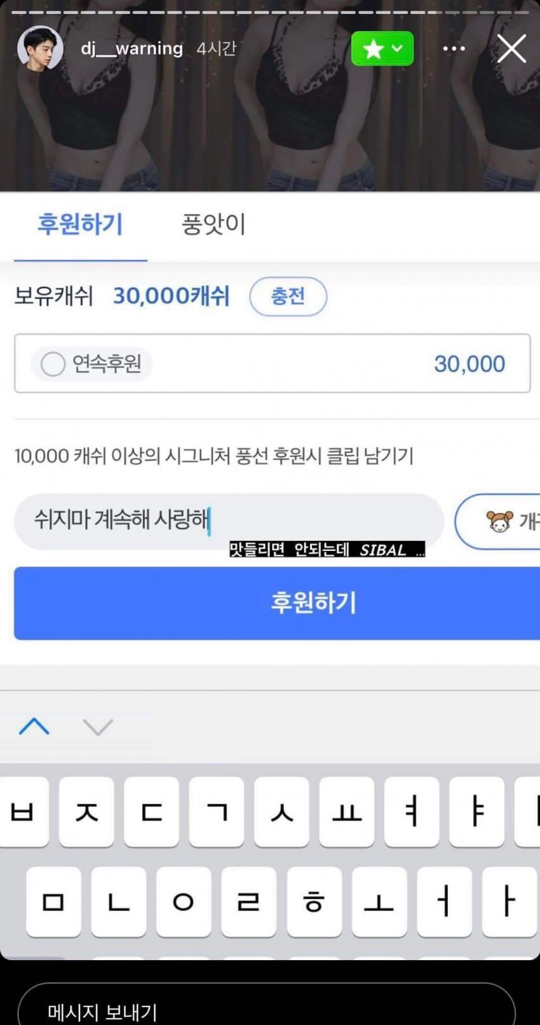Jump to the previous field with the up chevron
Screen dimensions: 540x1025
(x=34, y=726)
